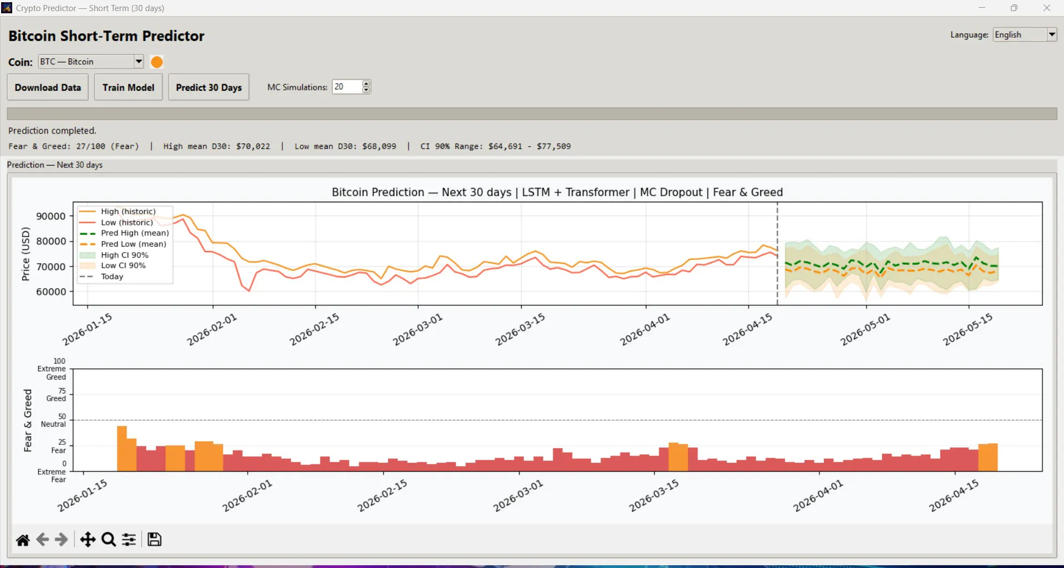Close the Crypto Predictor window
1064x568 pixels.
point(1047,8)
